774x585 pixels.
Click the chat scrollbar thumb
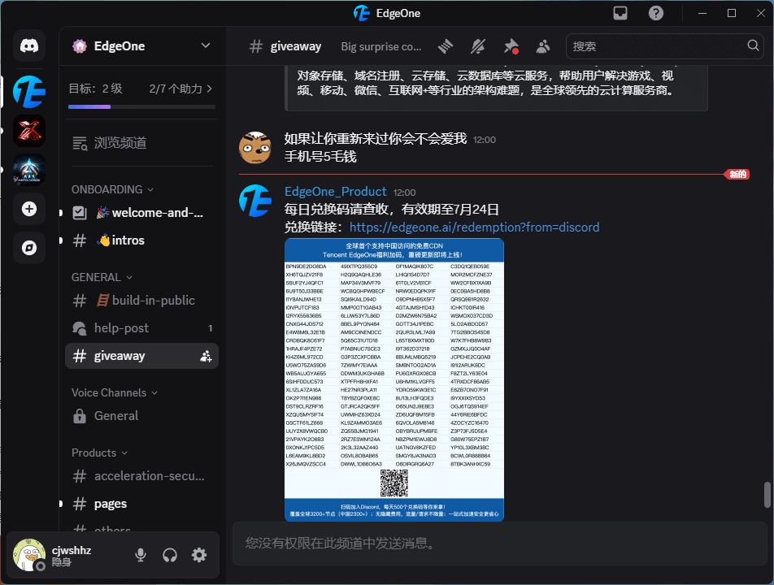[x=767, y=495]
